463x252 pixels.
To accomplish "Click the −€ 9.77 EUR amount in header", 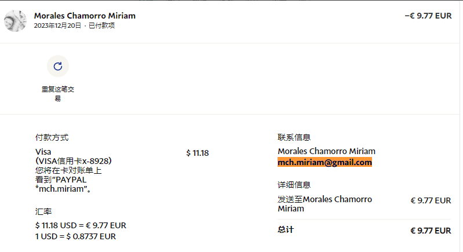I will 428,16.
